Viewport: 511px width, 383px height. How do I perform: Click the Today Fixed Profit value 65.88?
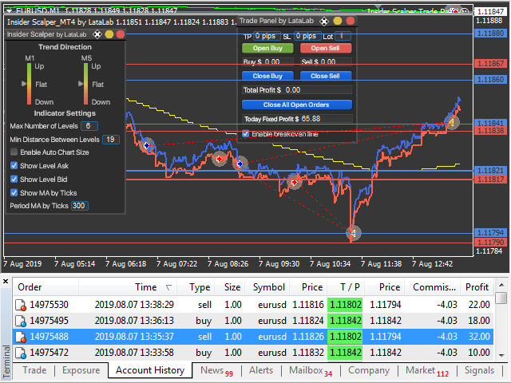pyautogui.click(x=311, y=119)
